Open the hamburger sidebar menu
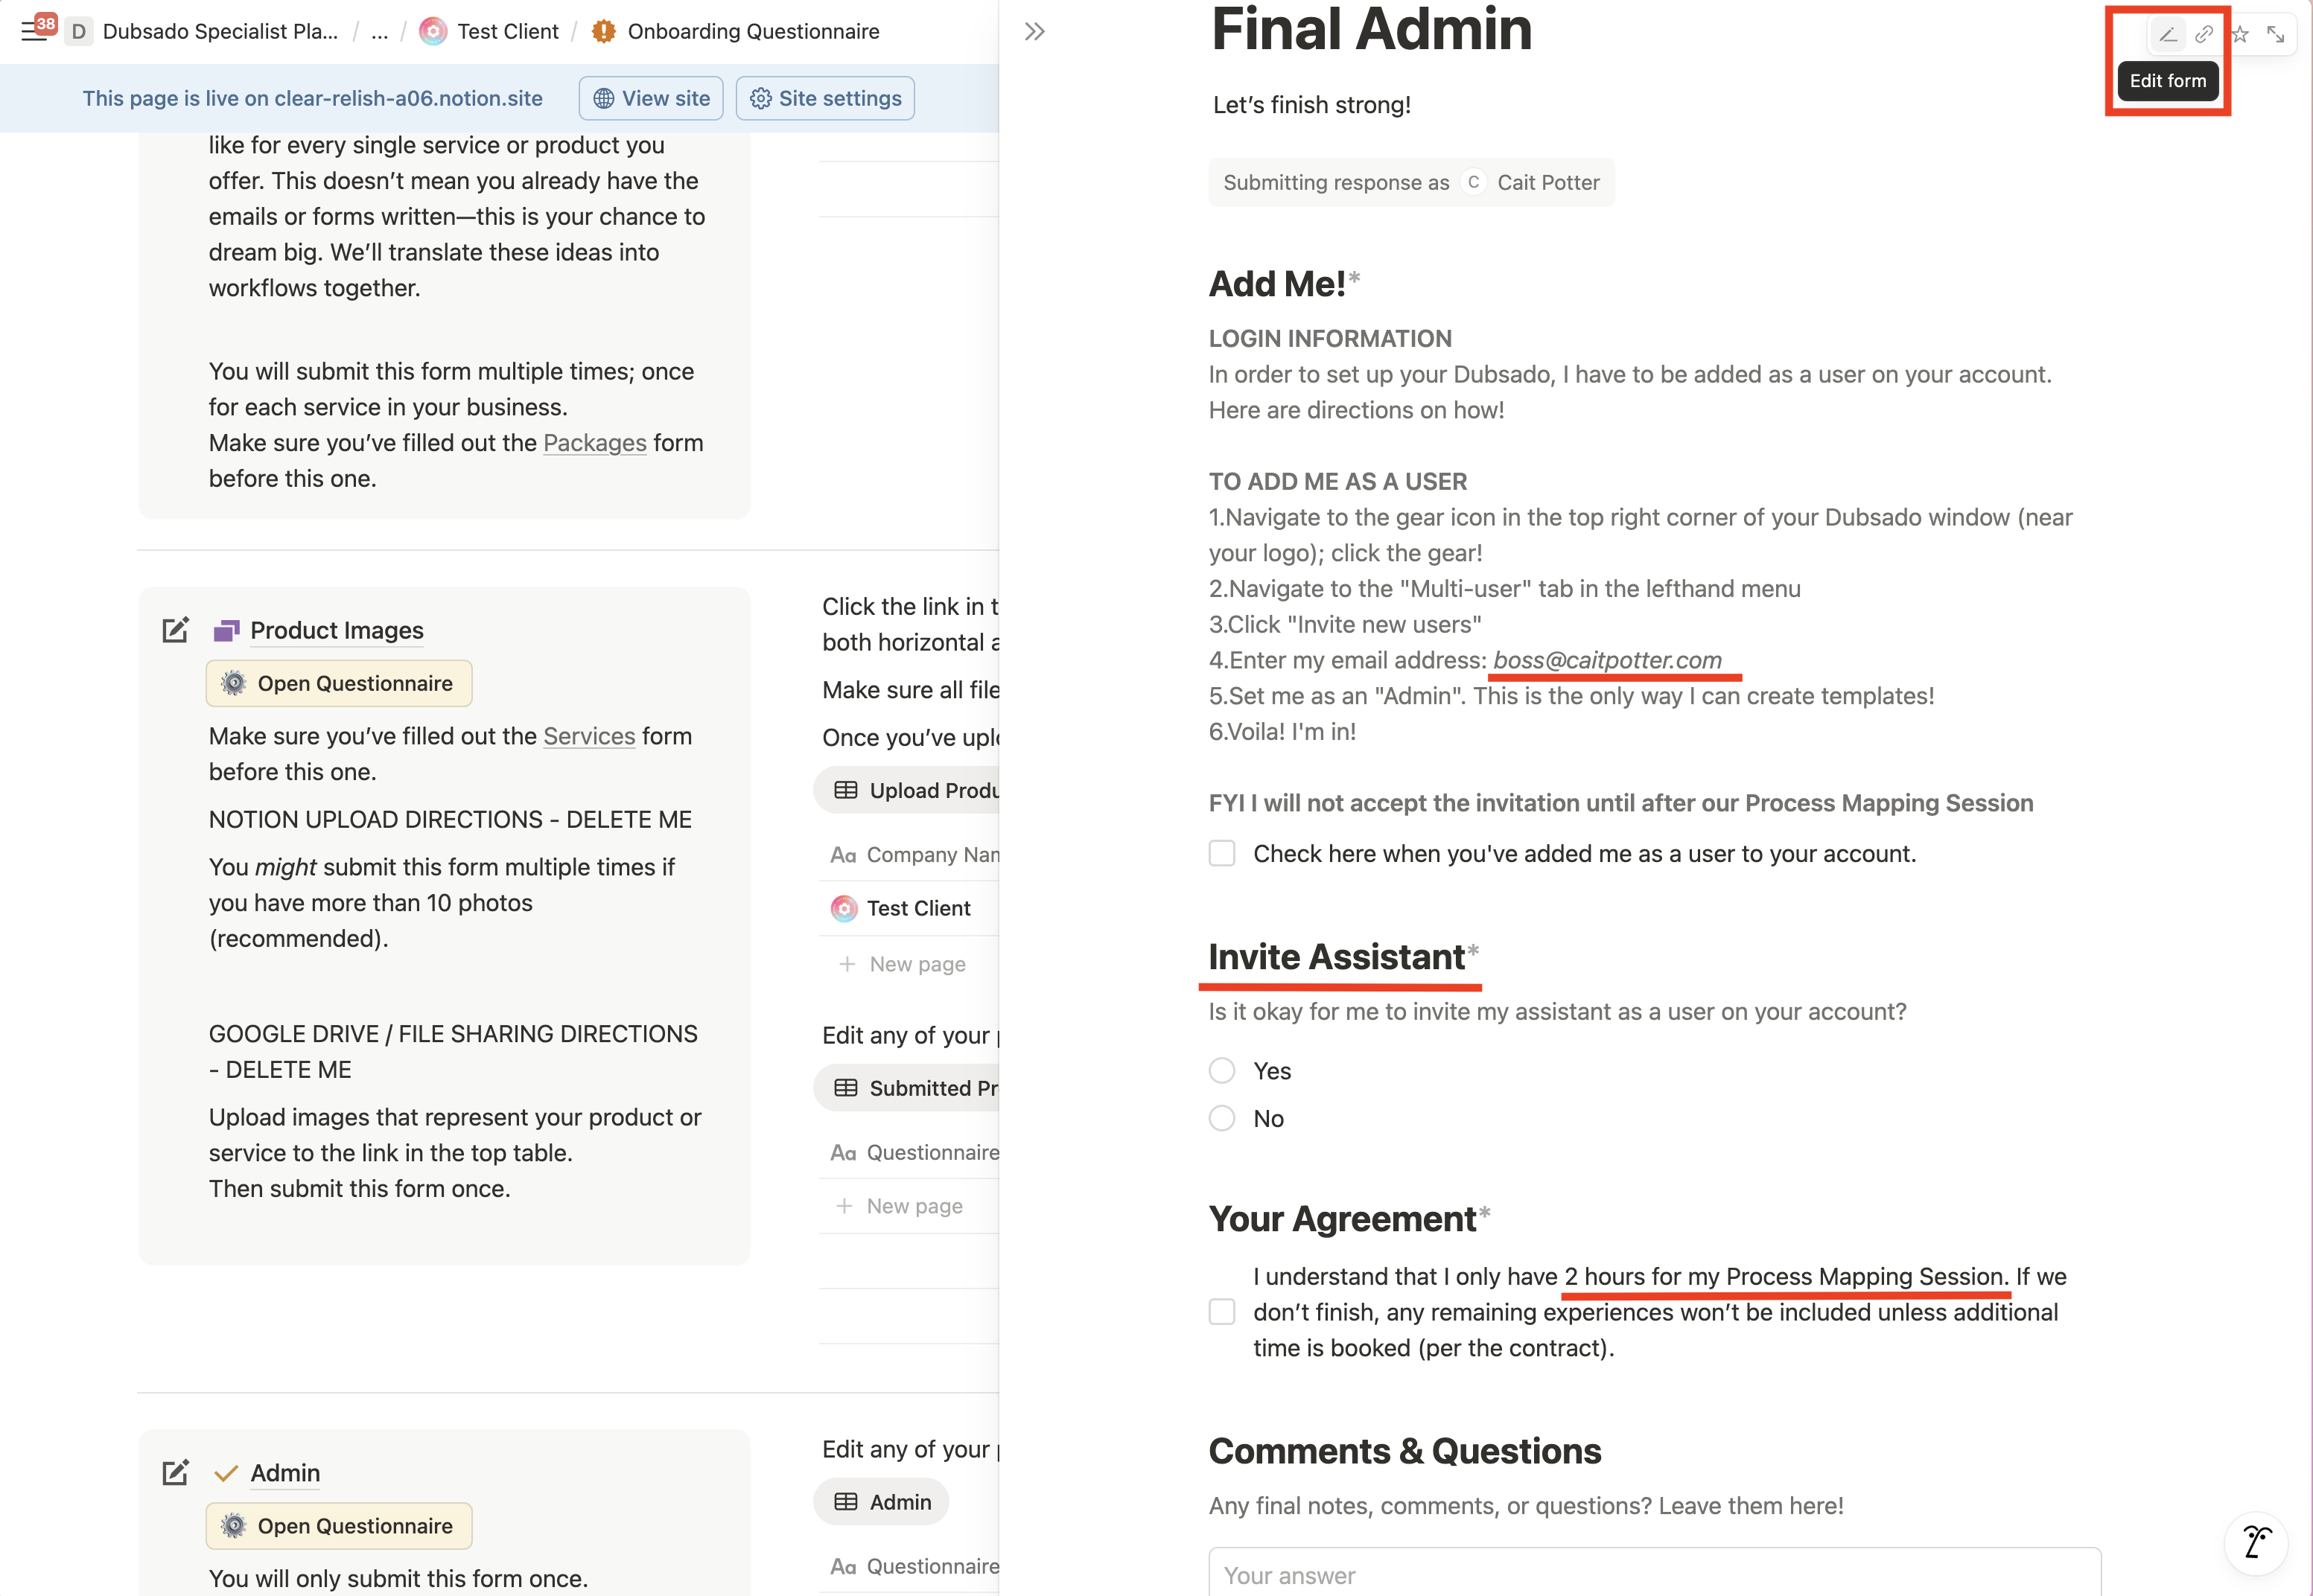Viewport: 2313px width, 1596px height. (x=32, y=32)
